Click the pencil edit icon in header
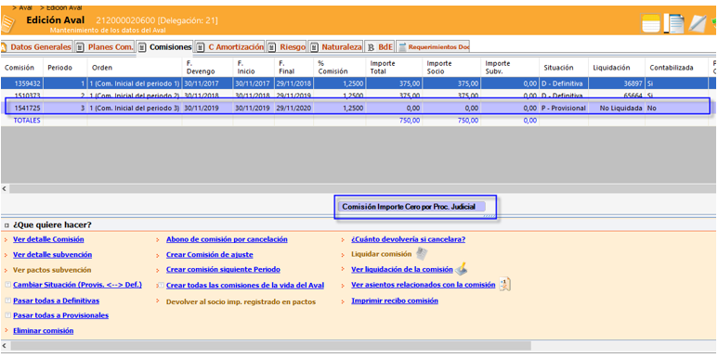Image resolution: width=718 pixels, height=358 pixels. click(698, 24)
